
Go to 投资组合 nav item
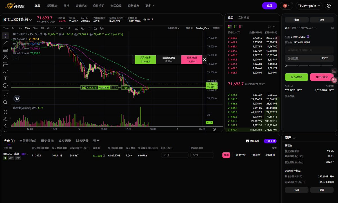[x=52, y=6]
